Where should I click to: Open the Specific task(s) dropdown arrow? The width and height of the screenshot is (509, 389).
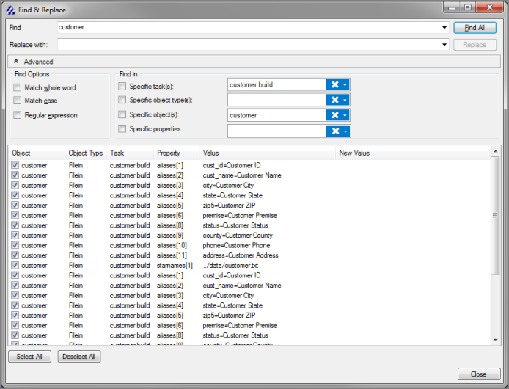click(345, 85)
